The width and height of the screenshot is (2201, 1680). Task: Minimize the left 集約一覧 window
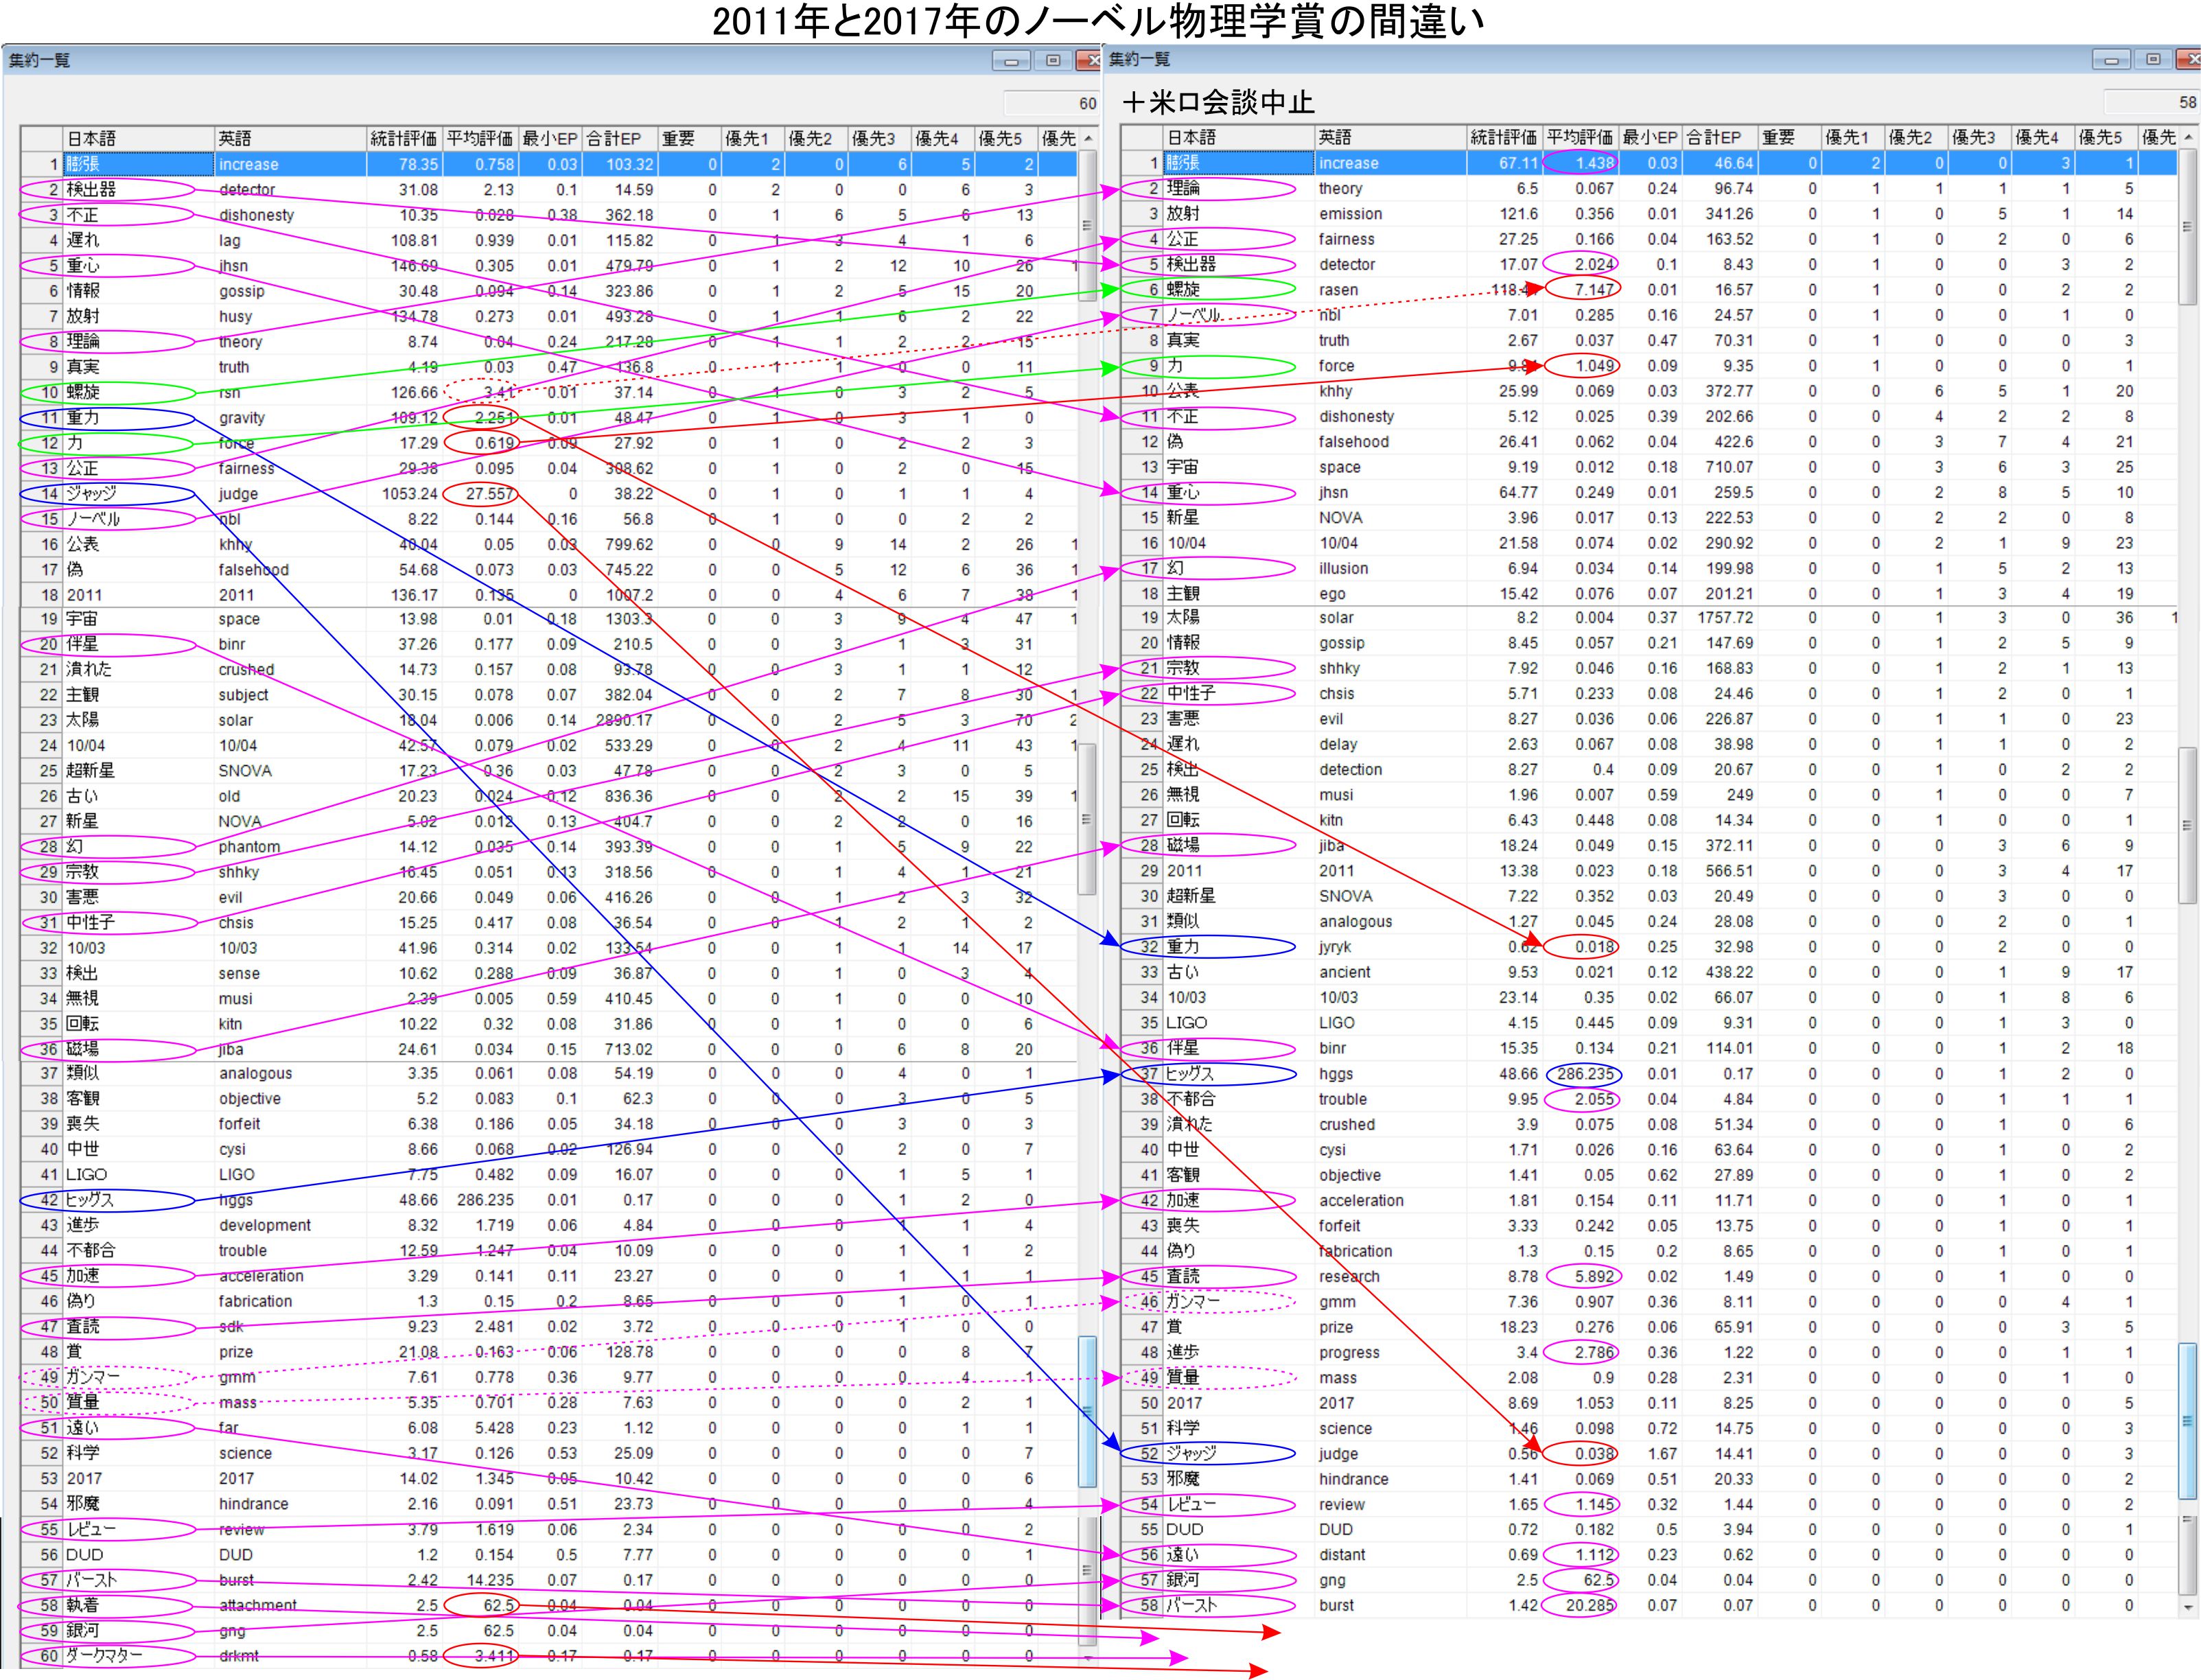coord(1011,61)
